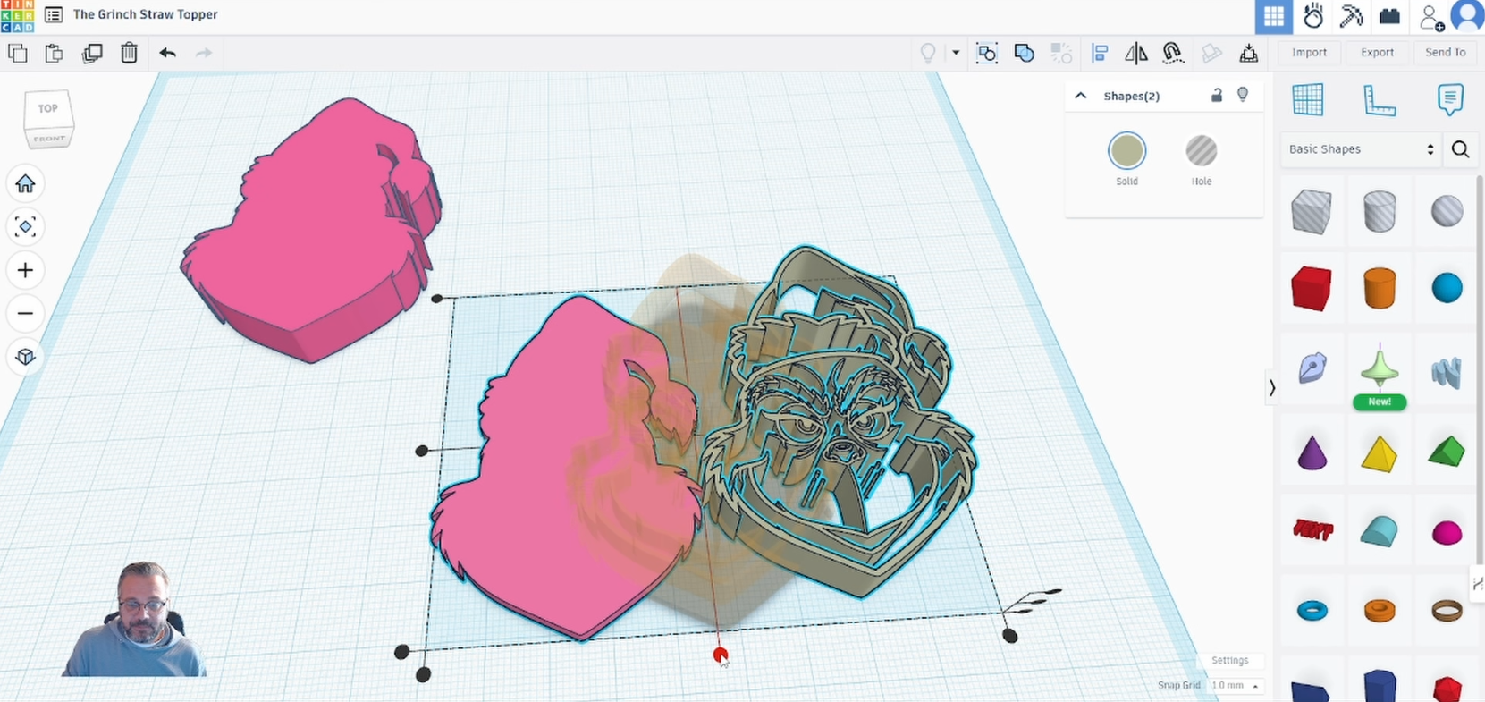Open the Solid color swatch picker
1485x702 pixels.
tap(1126, 151)
